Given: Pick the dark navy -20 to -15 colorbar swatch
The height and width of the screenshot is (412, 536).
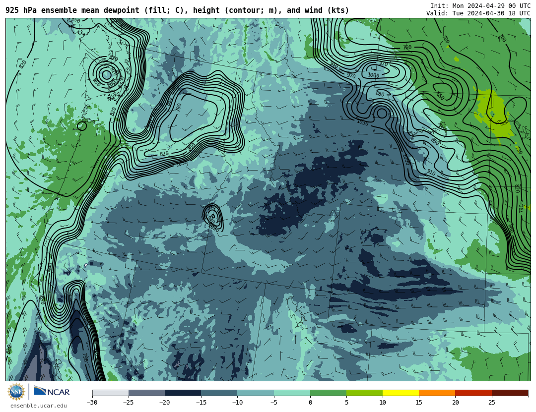Looking at the screenshot, I should tap(183, 393).
